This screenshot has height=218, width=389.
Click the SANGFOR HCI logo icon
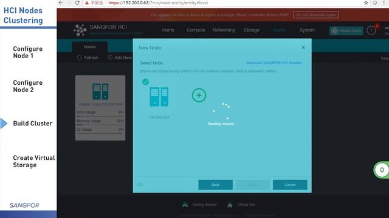[80, 30]
